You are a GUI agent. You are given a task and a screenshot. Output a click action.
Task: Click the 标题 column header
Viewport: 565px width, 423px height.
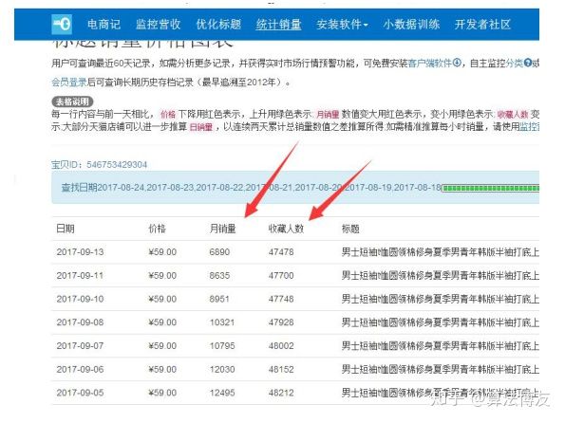click(x=350, y=229)
